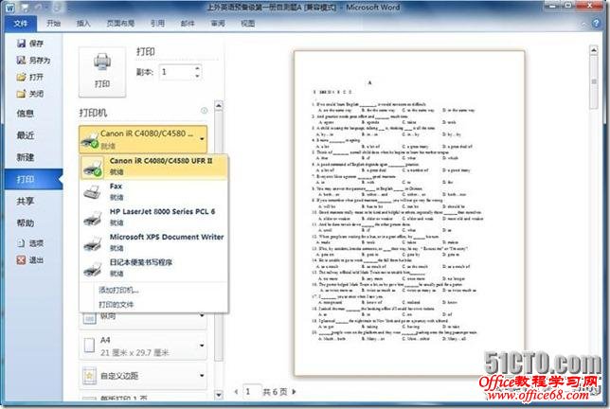Click 打印到文件 print to file option
This screenshot has height=409, width=610.
[116, 305]
